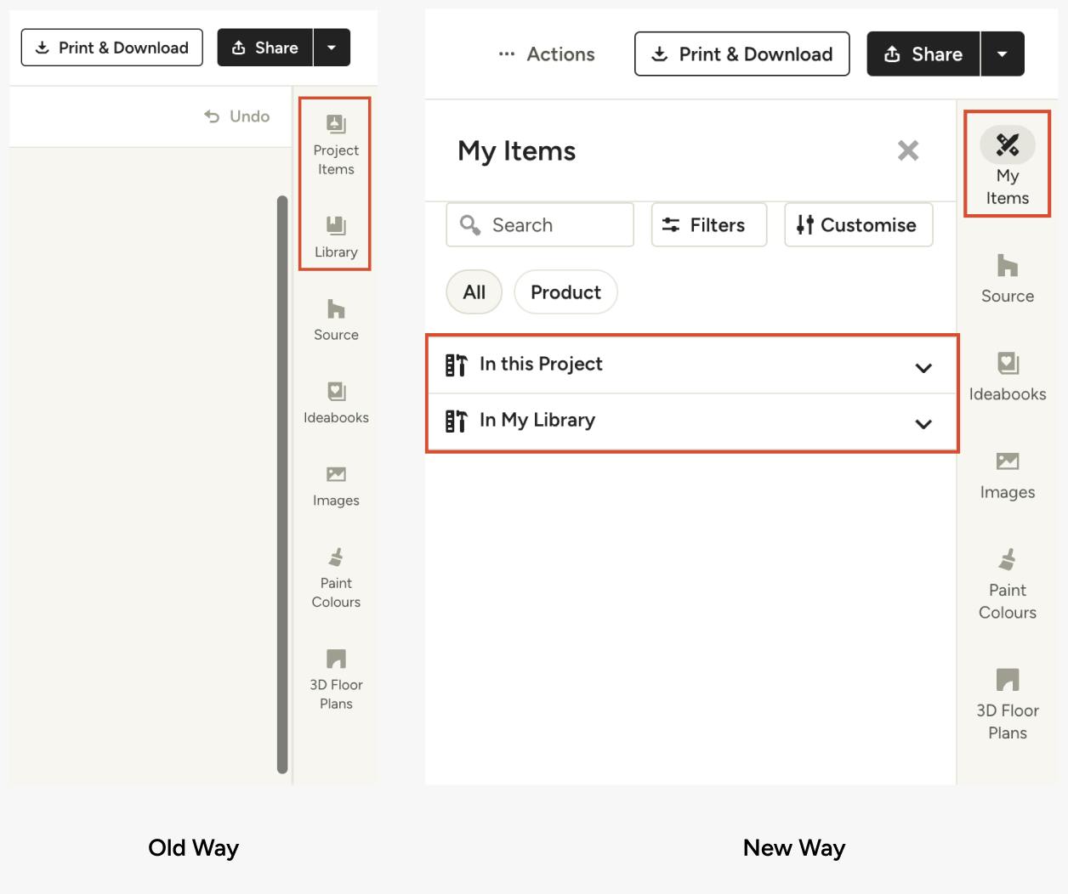Open Source located beneath My Items
The image size is (1068, 894).
[x=1007, y=279]
